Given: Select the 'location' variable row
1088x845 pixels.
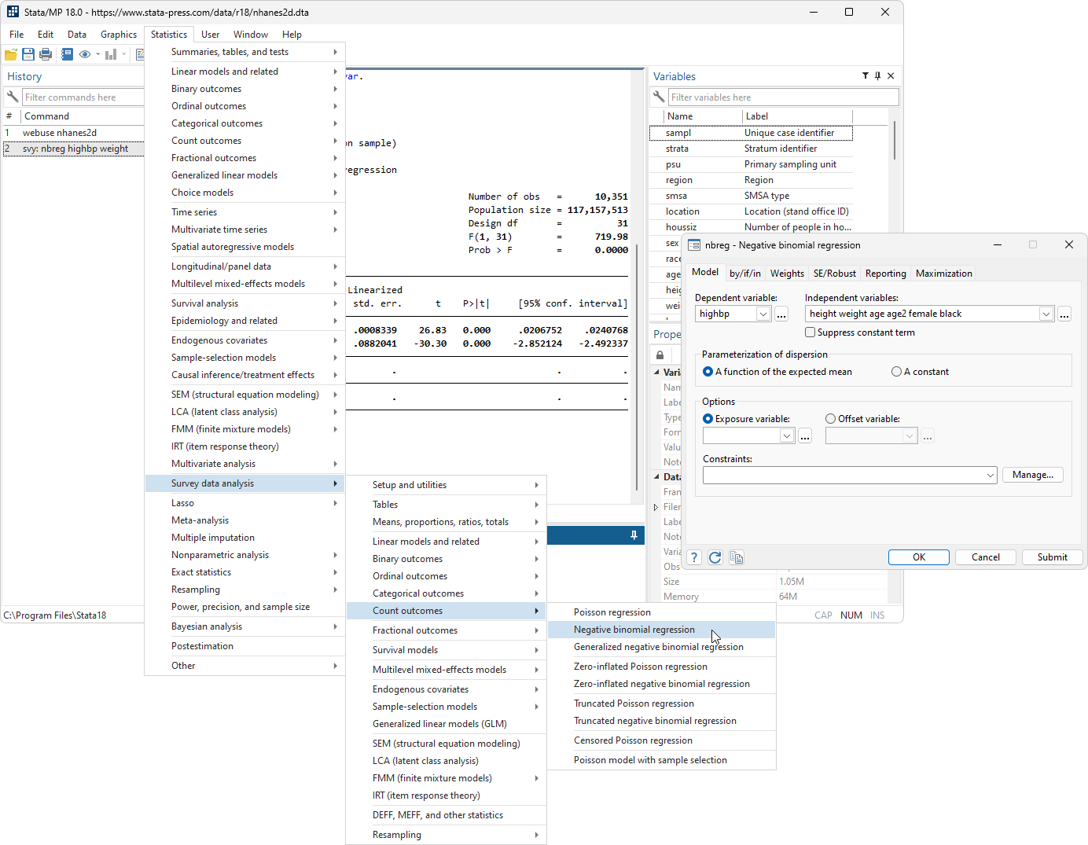Looking at the screenshot, I should 751,211.
